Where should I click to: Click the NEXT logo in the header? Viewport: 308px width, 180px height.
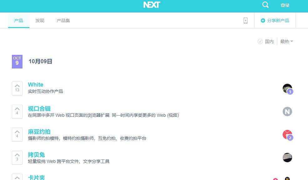[151, 5]
